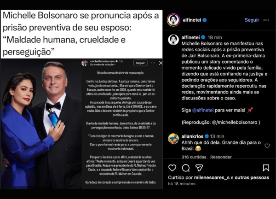Open milenesoares_s profile from liked-by line
The image size is (276, 199).
pos(209,177)
